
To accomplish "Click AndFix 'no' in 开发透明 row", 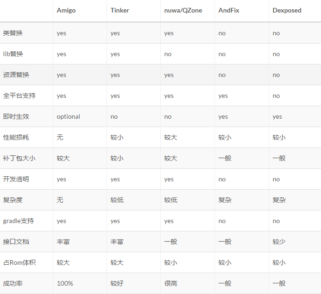I will tap(222, 179).
